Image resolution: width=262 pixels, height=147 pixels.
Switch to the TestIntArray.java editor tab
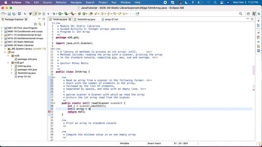click(86, 19)
